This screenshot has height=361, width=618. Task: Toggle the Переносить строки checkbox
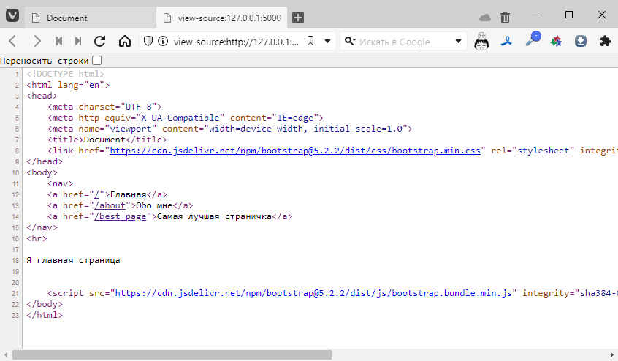[96, 61]
